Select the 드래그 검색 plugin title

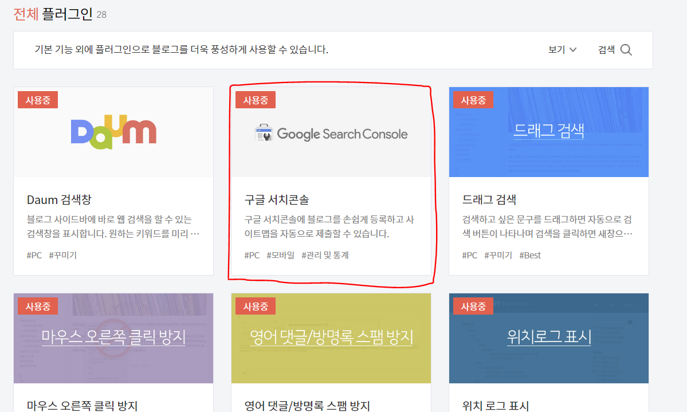(489, 200)
